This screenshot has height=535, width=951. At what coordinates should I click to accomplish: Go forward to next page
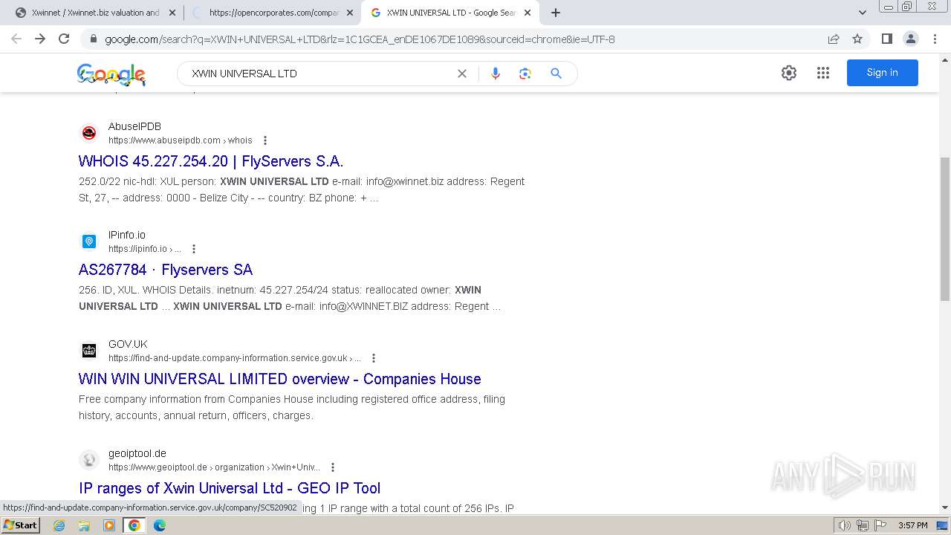pos(40,39)
